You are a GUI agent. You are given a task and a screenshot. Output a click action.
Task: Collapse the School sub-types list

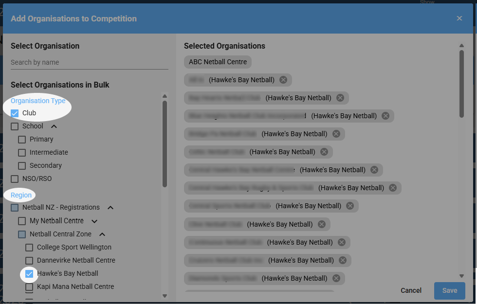tap(54, 126)
